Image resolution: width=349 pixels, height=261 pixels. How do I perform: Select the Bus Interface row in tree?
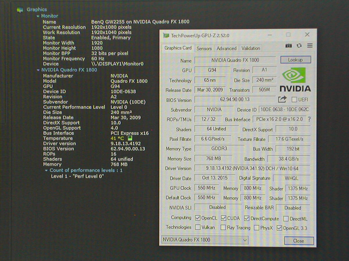click(x=96, y=133)
